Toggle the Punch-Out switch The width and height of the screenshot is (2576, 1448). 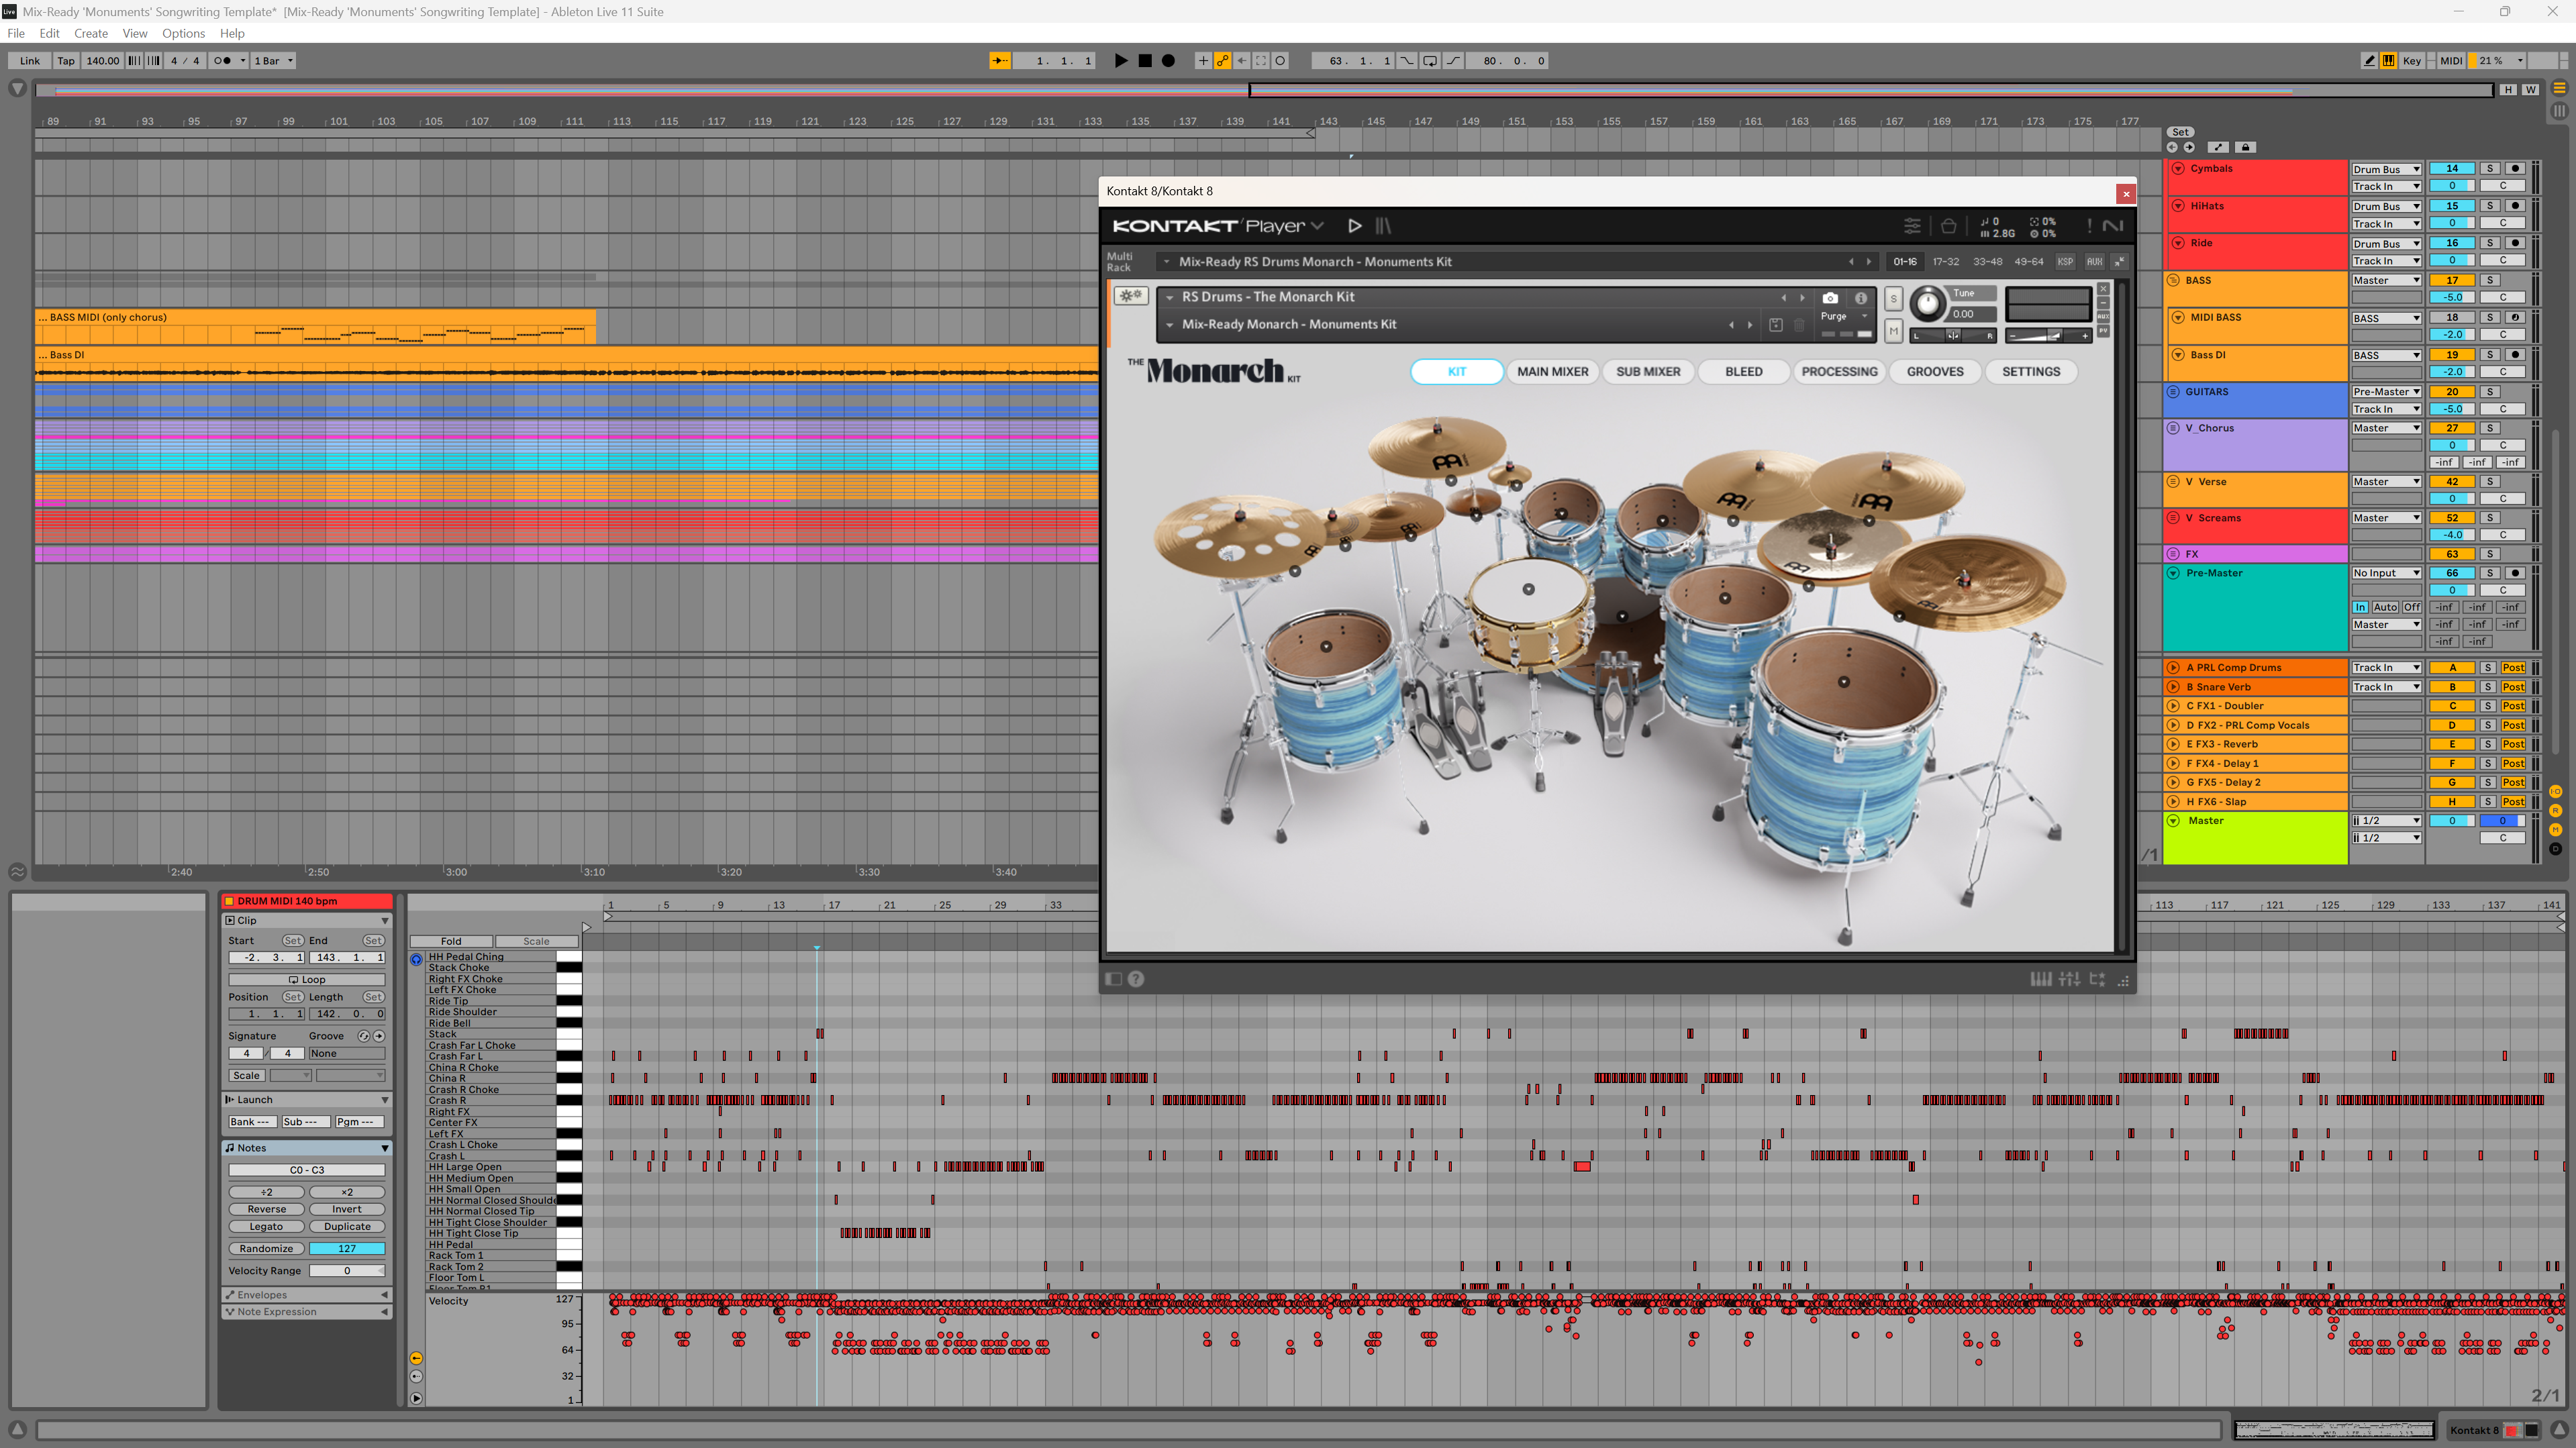coord(1453,60)
